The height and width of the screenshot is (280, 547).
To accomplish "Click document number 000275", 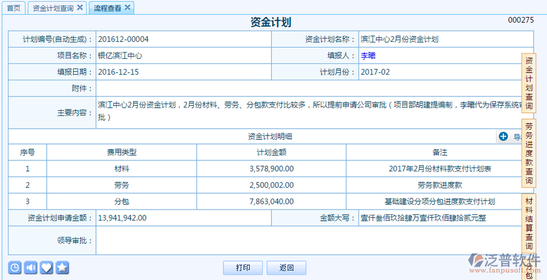I will tap(521, 20).
